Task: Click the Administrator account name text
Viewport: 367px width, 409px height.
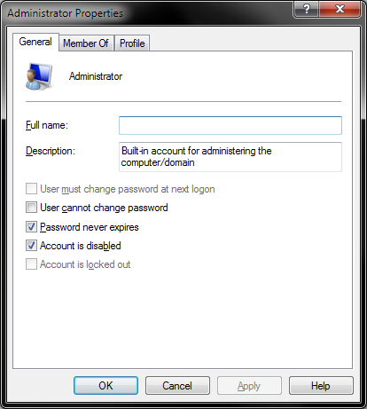Action: [x=96, y=76]
